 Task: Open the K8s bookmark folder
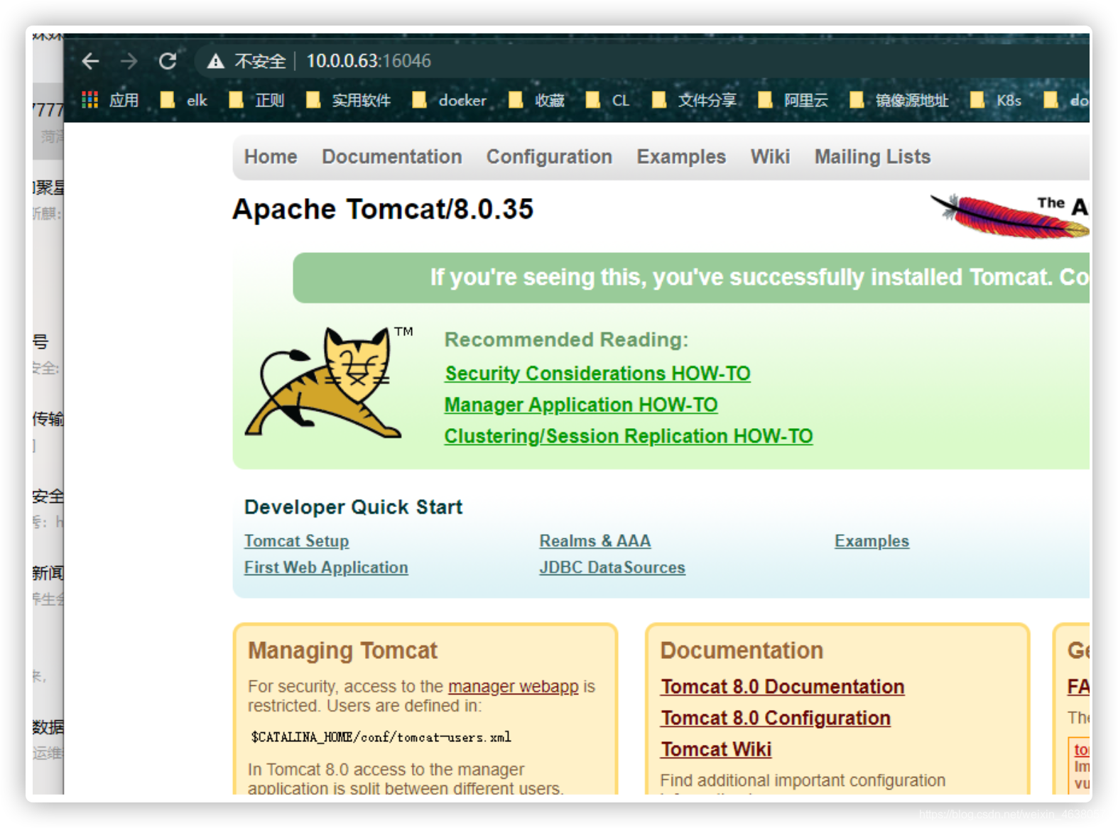point(996,100)
